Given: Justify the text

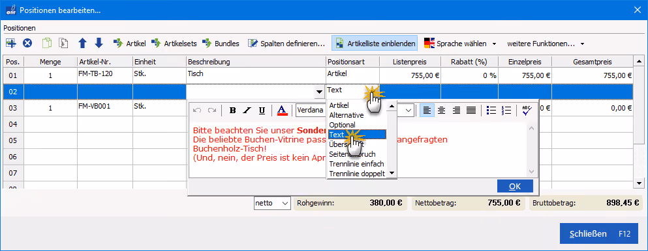Looking at the screenshot, I should click(471, 111).
